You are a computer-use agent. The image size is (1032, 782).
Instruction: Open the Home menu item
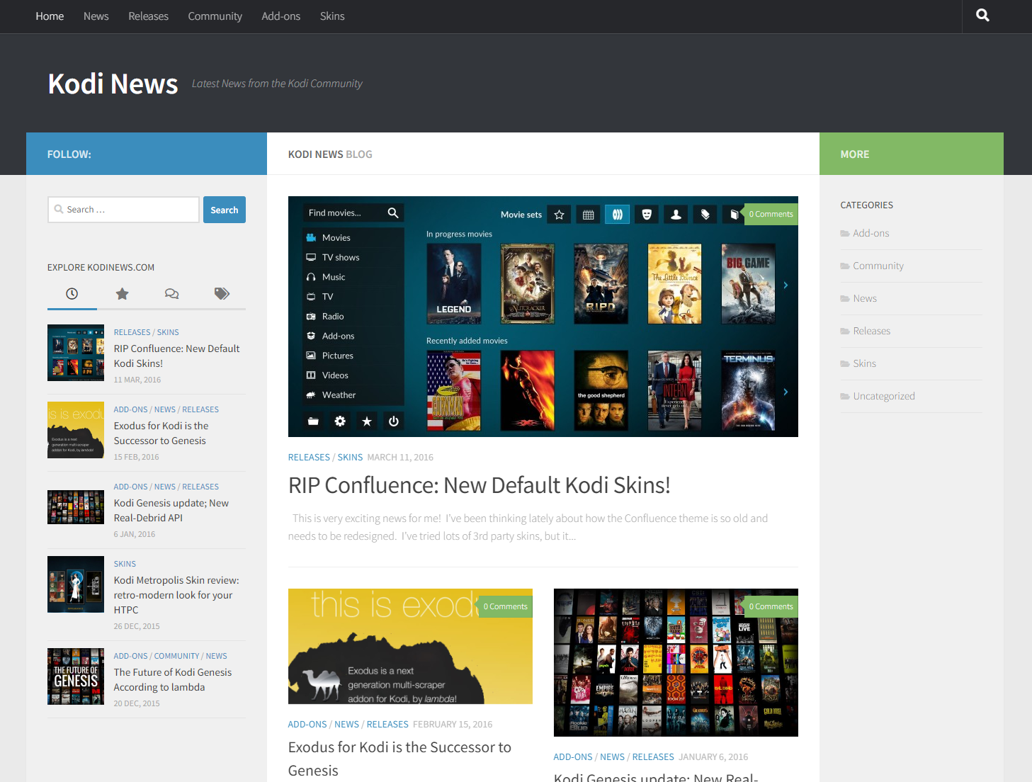pyautogui.click(x=49, y=16)
